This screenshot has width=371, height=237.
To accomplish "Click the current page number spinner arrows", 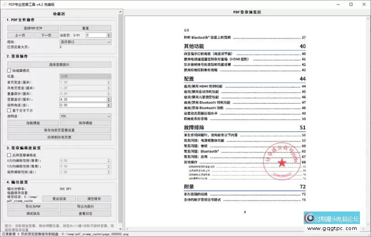I will tap(109, 35).
